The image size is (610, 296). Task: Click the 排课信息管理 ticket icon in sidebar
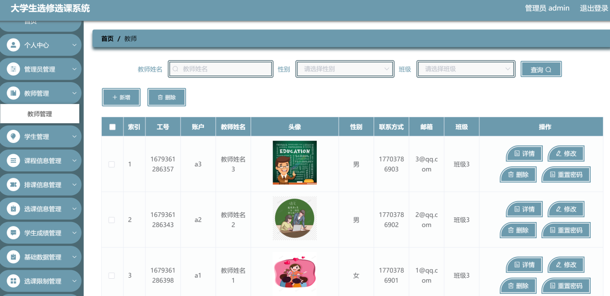[13, 185]
